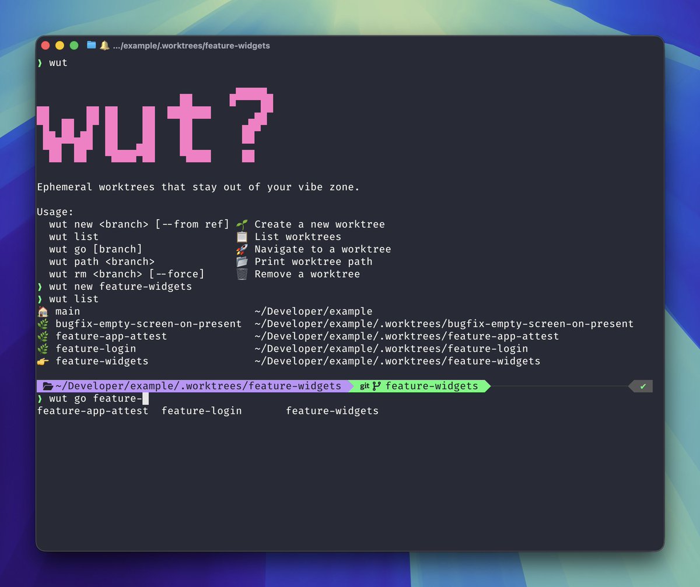Click the .worktrees/feature-login path
Viewport: 700px width, 587px height.
391,349
